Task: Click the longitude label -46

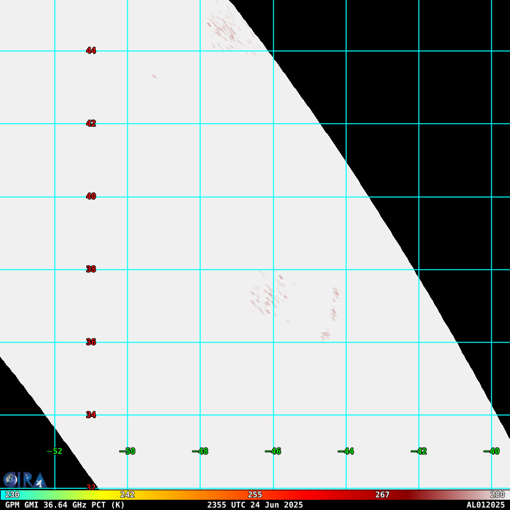Action: (273, 451)
